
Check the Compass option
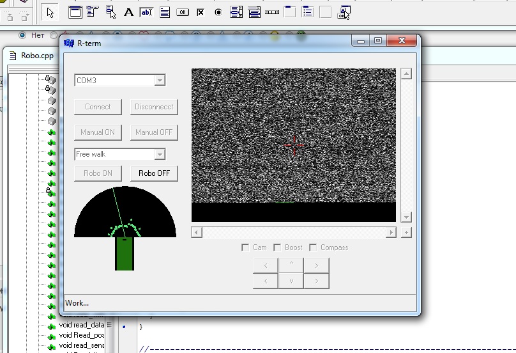click(x=314, y=247)
